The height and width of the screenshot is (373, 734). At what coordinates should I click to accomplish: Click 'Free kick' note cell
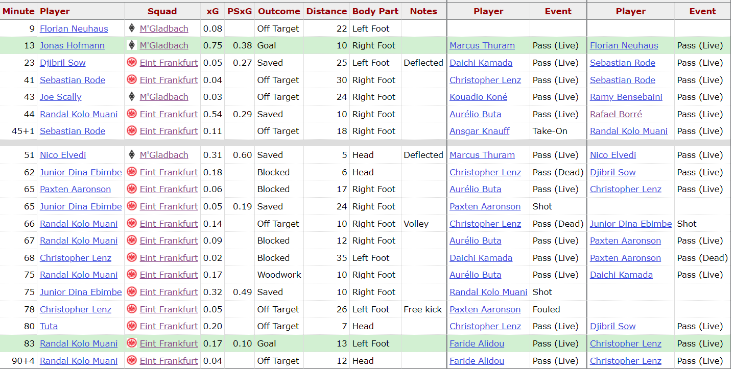click(422, 309)
